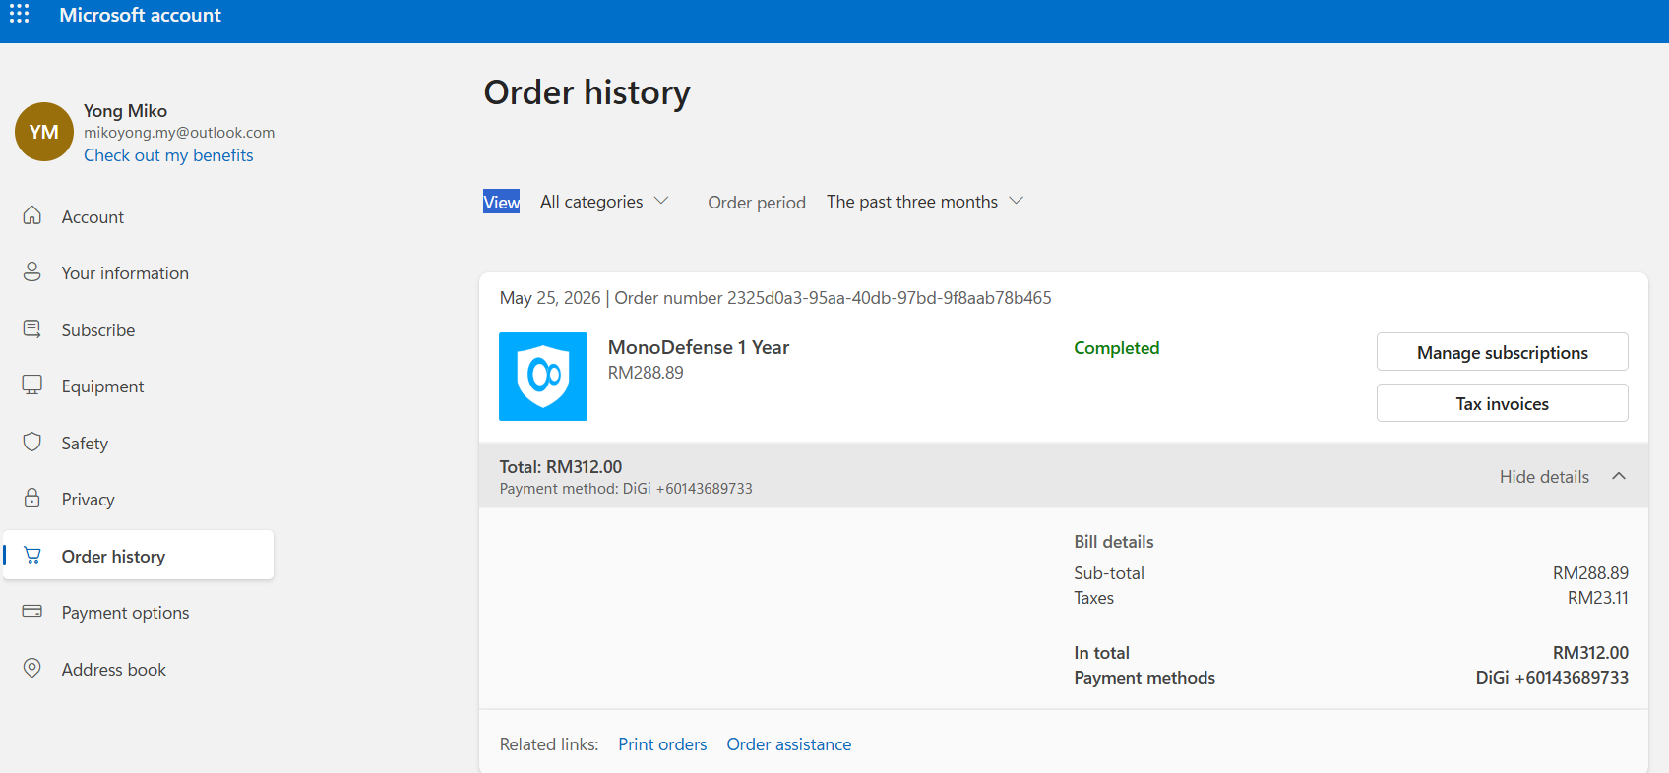The height and width of the screenshot is (773, 1669).
Task: Click the Order period label
Action: pos(757,203)
